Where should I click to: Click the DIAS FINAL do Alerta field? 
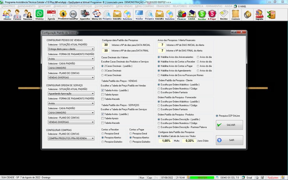162,50
